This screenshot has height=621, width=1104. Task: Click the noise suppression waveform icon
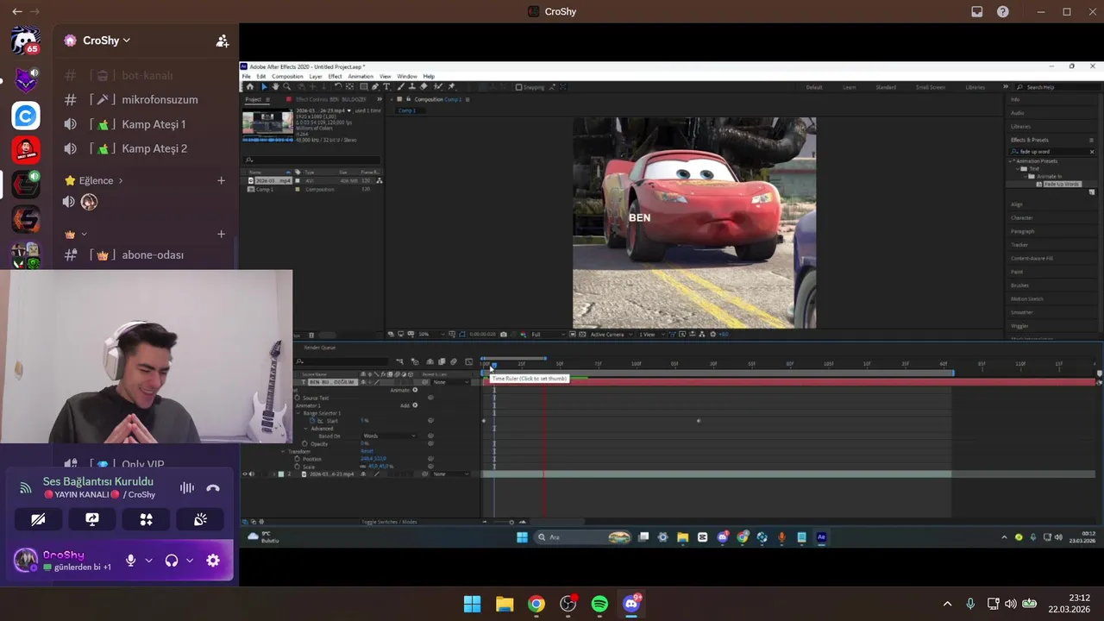coord(186,488)
